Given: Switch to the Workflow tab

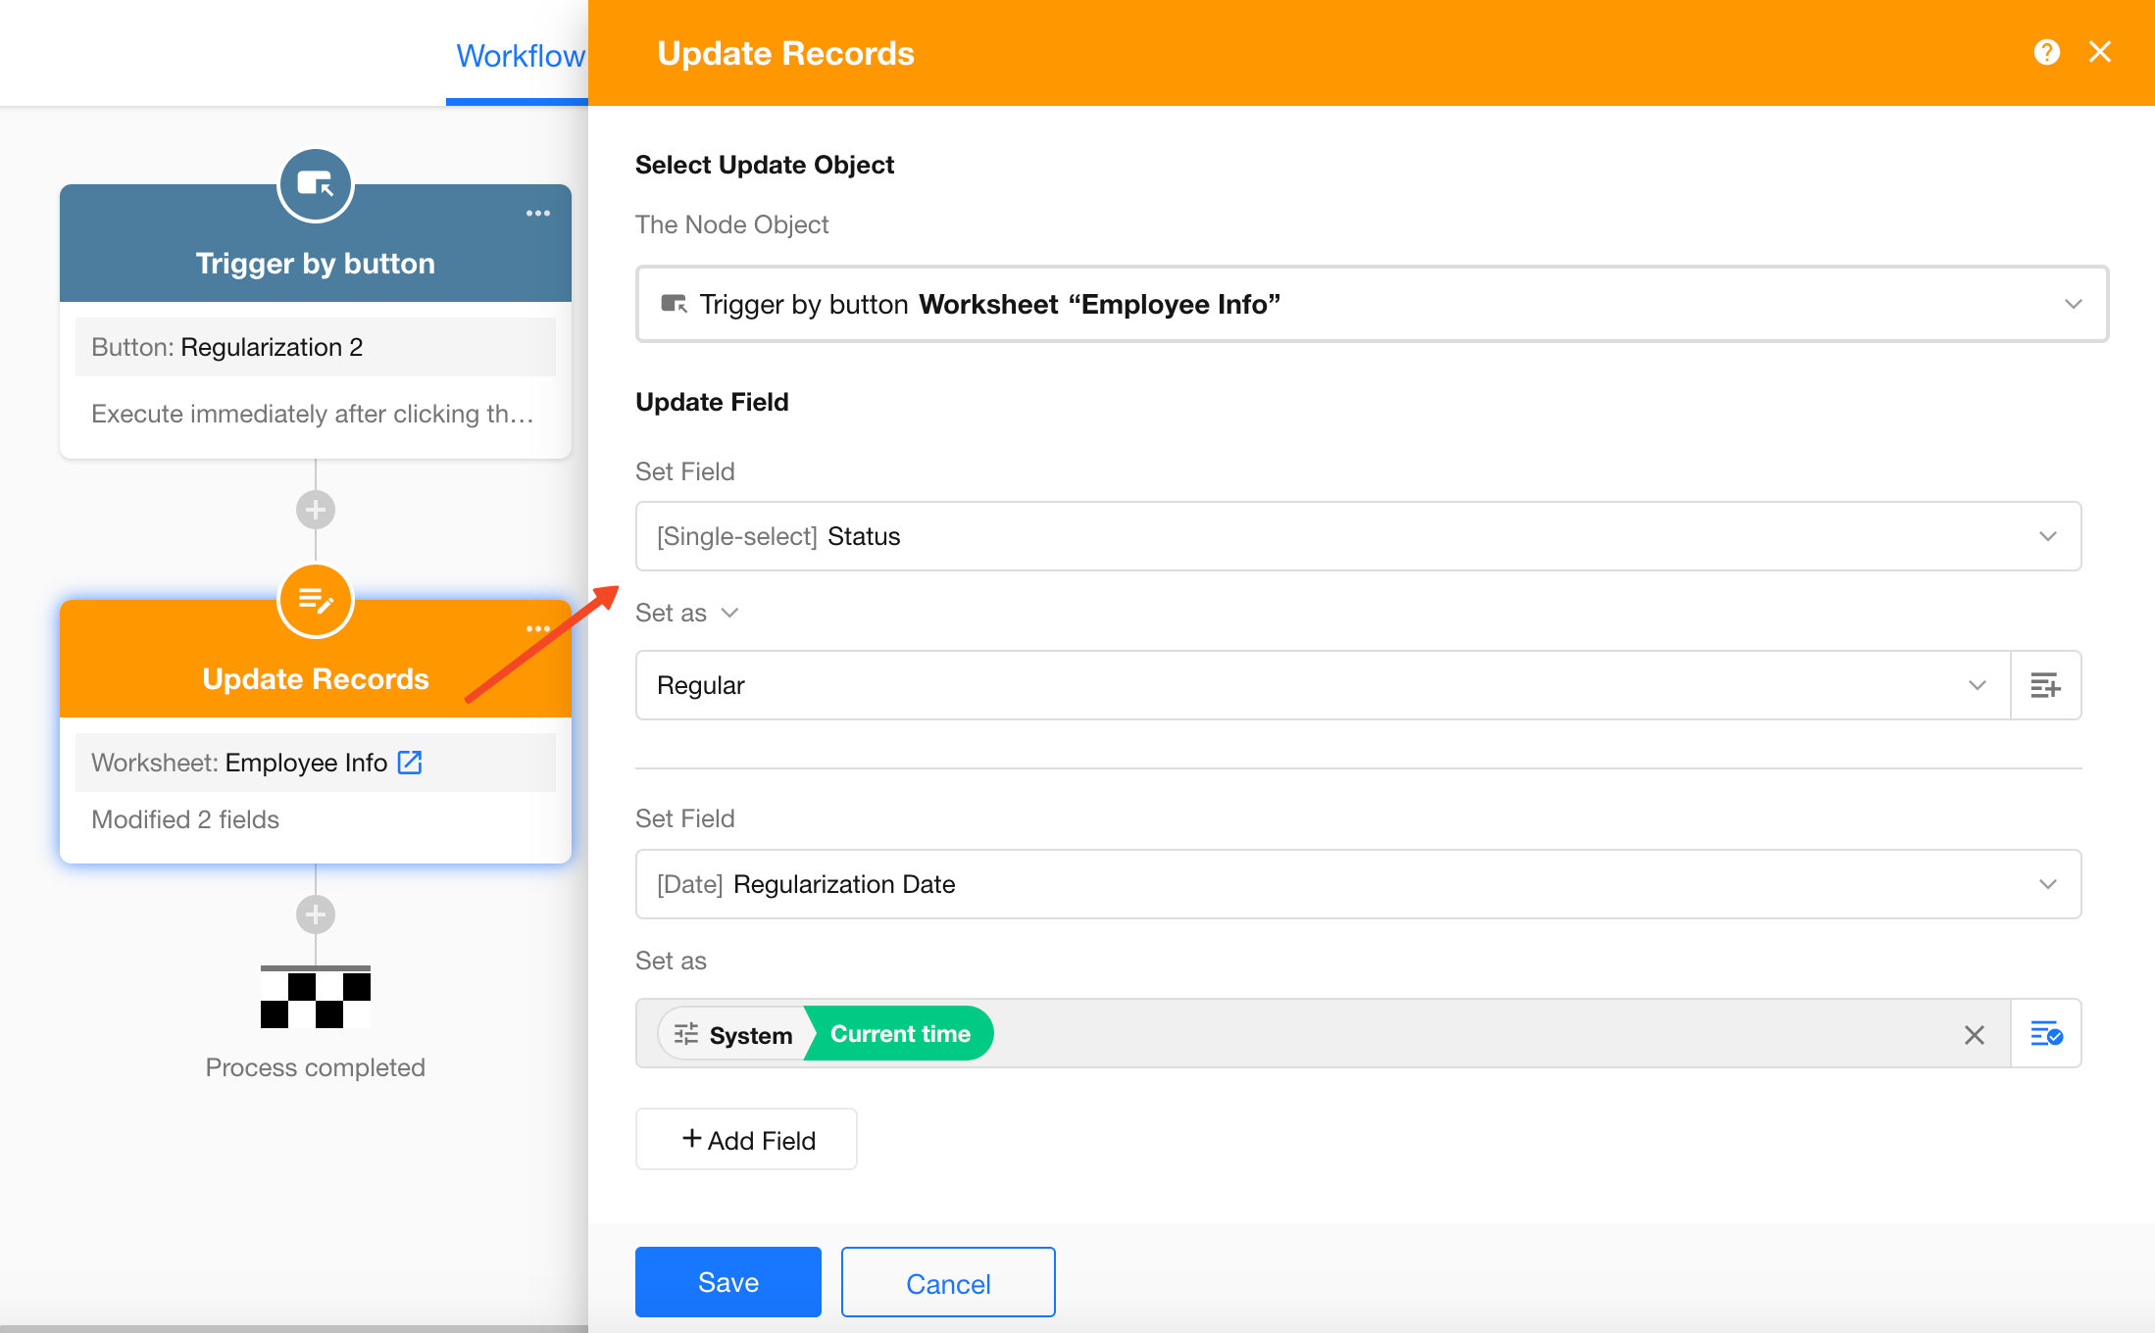Looking at the screenshot, I should [x=521, y=56].
